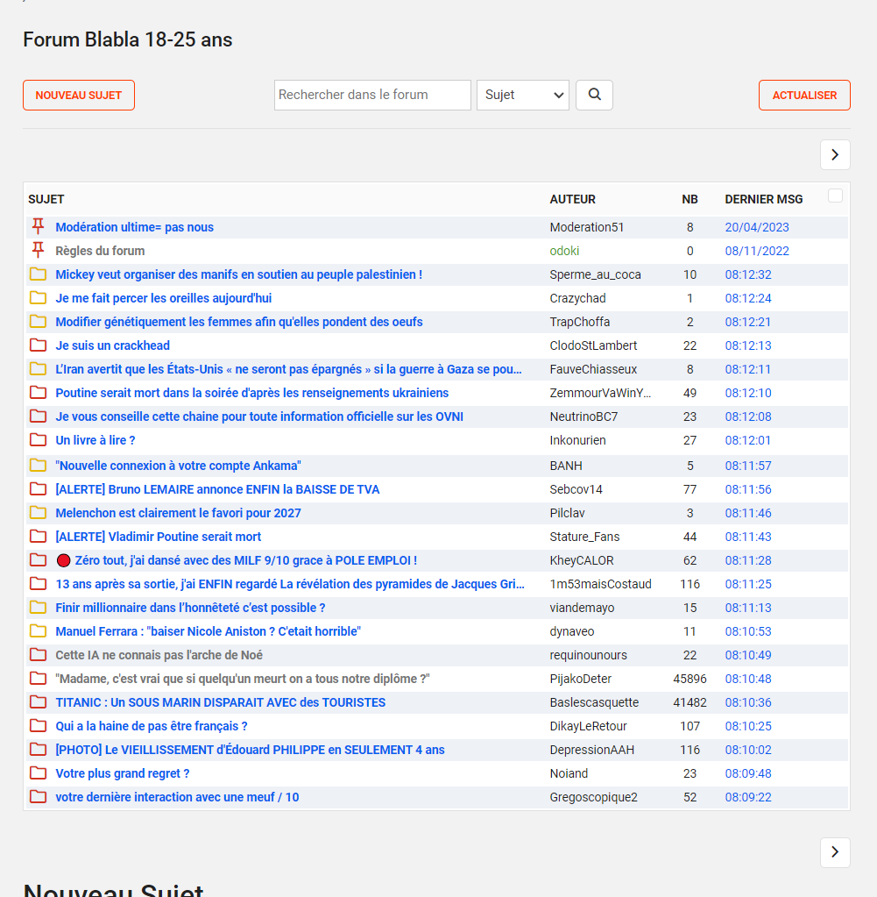Image resolution: width=877 pixels, height=897 pixels.
Task: Click yellow folder icon beside Manuel Ferrara topic
Action: click(38, 631)
